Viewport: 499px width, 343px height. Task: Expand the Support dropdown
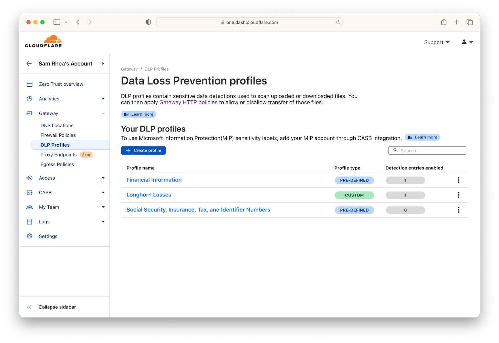pos(437,42)
